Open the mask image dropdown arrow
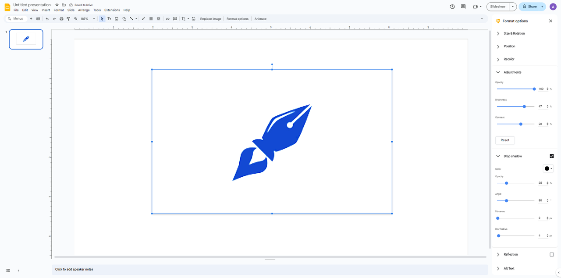 [x=188, y=19]
